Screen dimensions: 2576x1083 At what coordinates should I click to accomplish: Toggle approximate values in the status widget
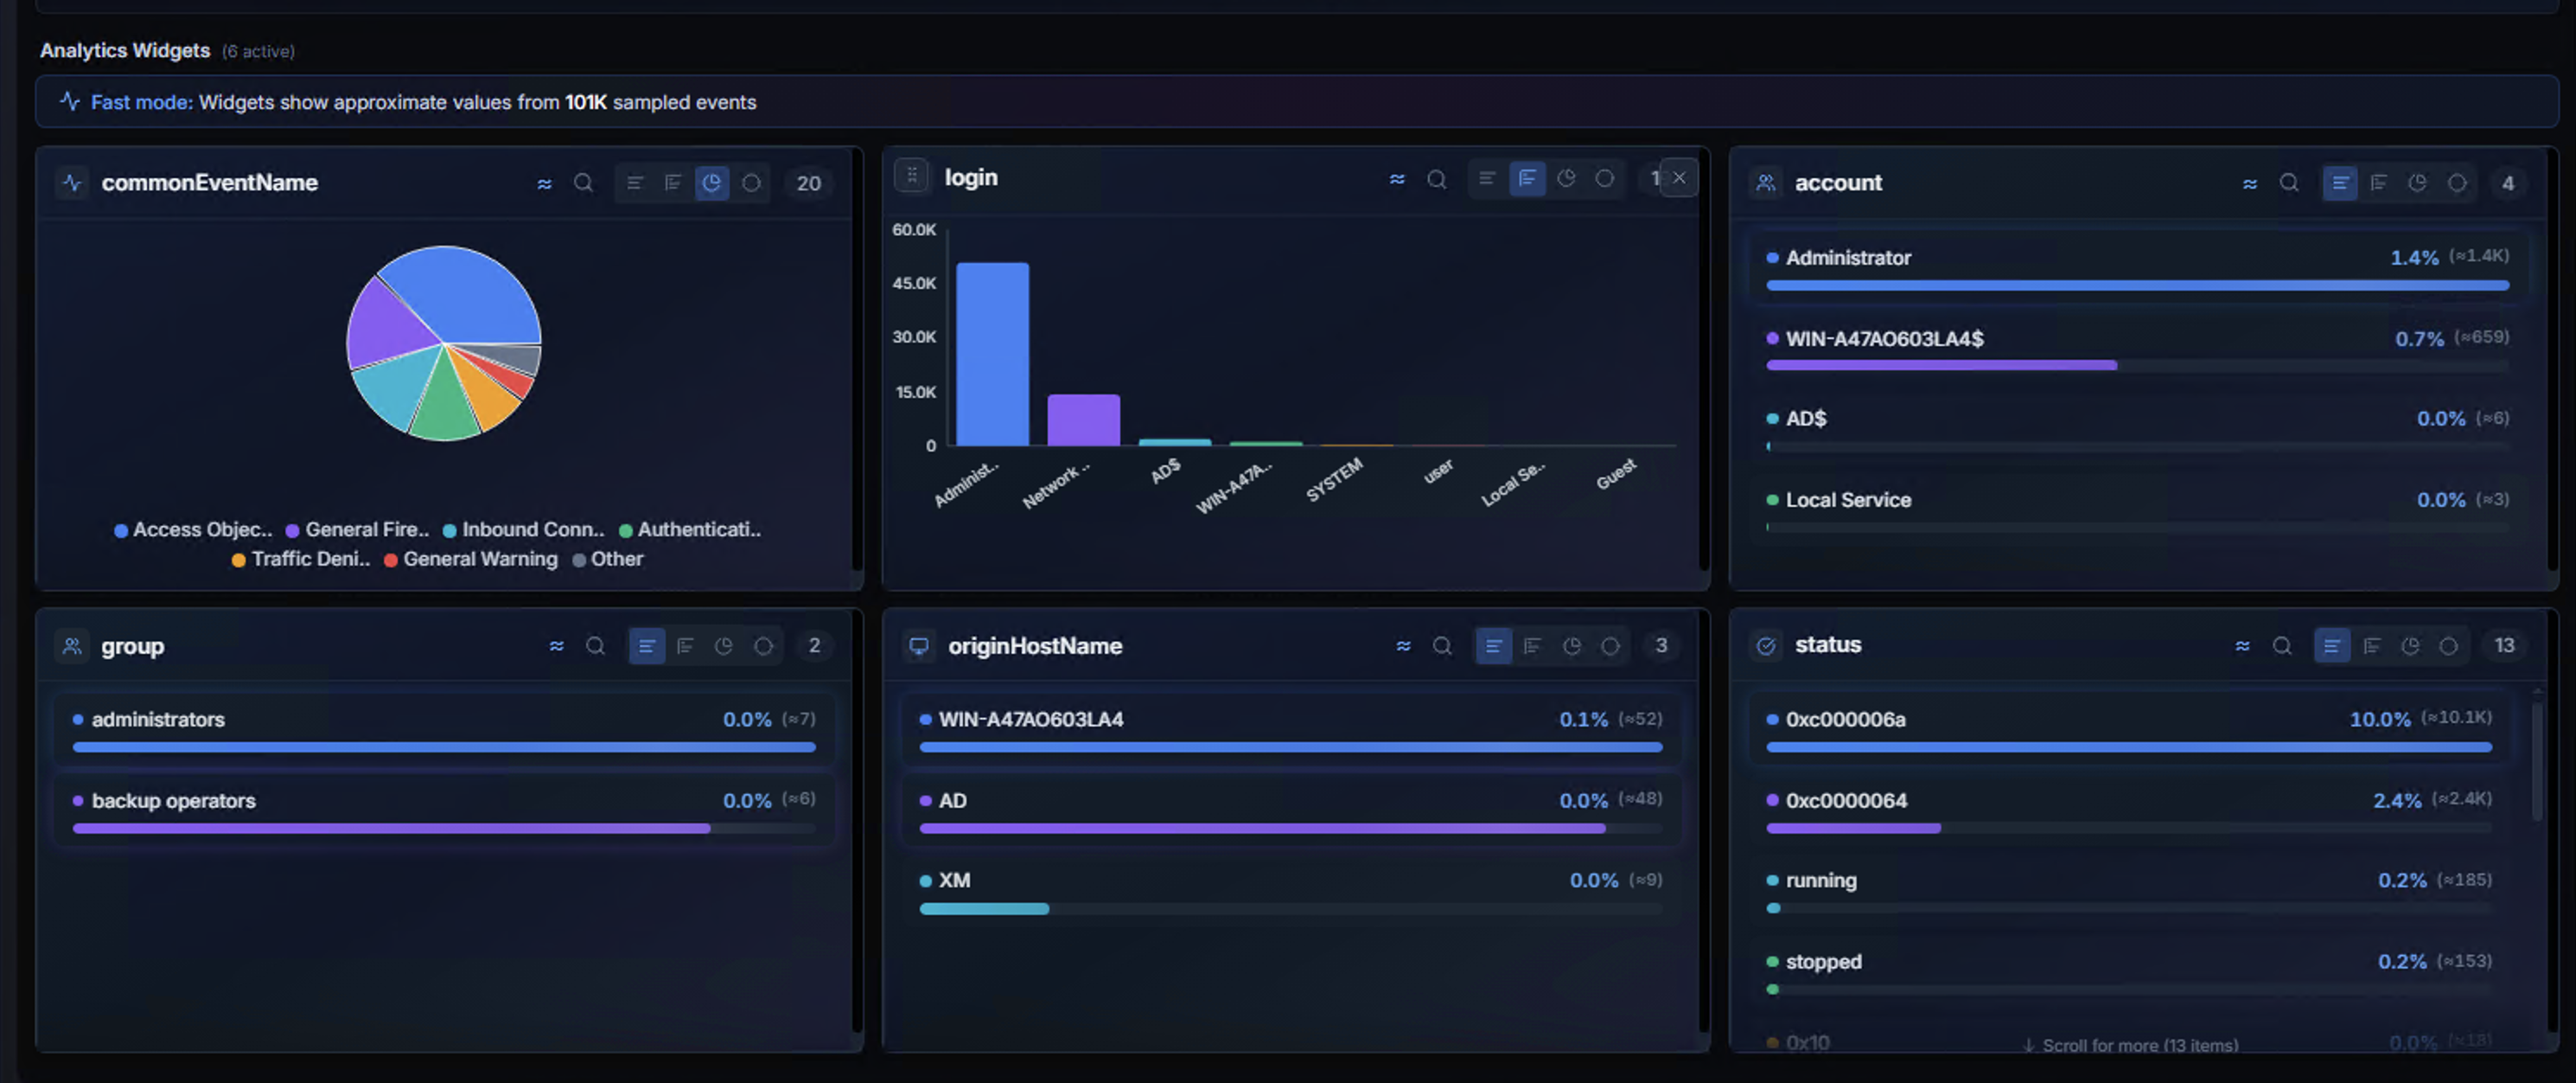(2242, 645)
